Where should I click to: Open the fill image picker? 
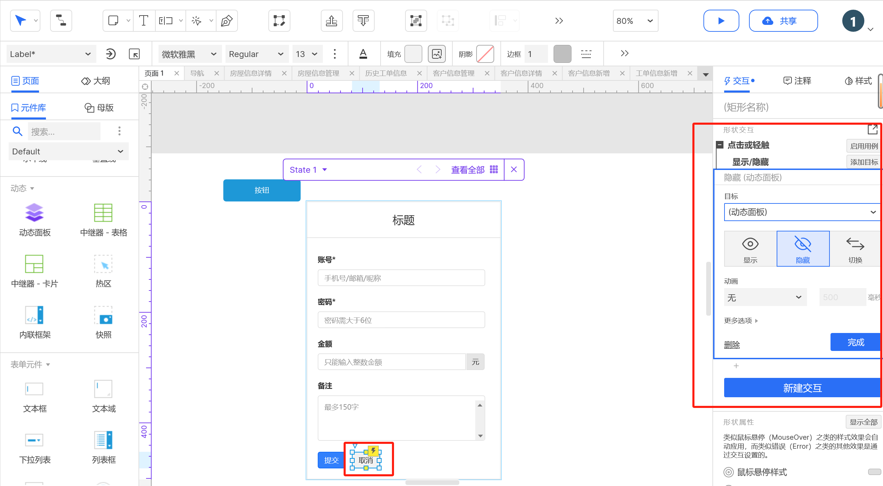(x=436, y=54)
